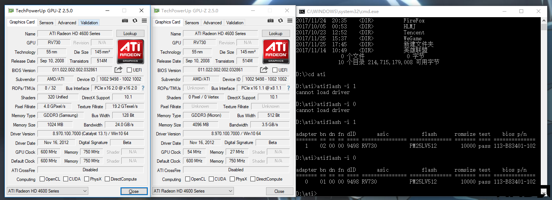The image size is (552, 200).
Task: Switch to Validation tab in left GPU-Z window
Action: click(89, 23)
